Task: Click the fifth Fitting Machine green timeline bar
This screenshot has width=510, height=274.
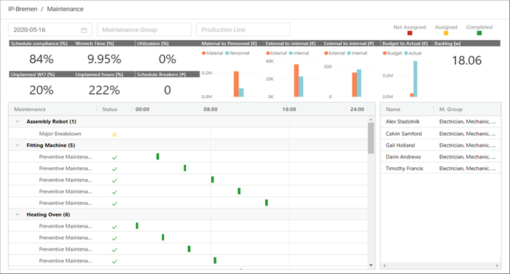Action: point(267,203)
